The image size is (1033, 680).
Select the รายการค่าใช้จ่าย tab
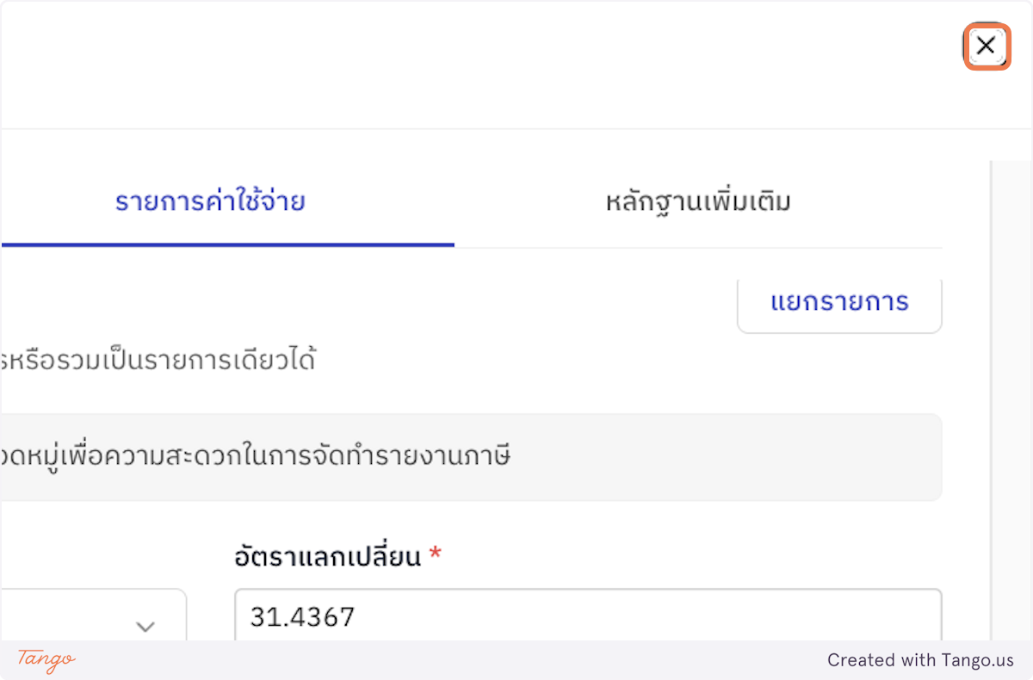click(211, 201)
